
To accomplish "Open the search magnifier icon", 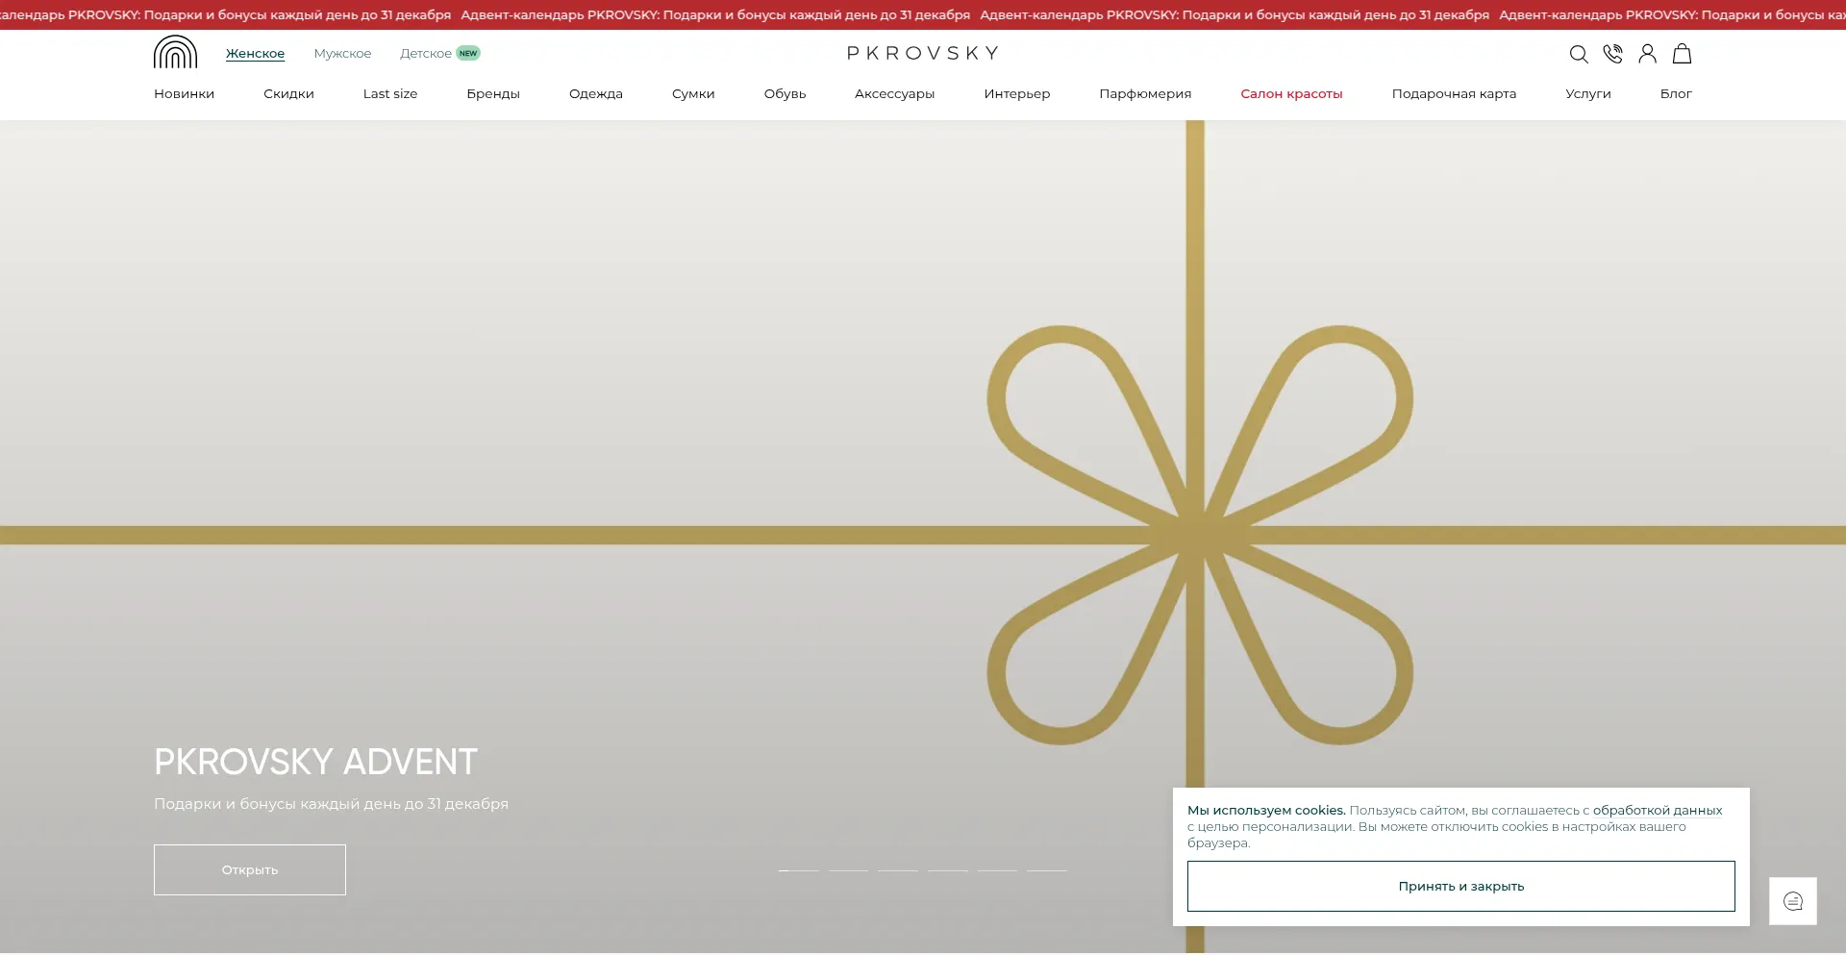I will [x=1578, y=54].
